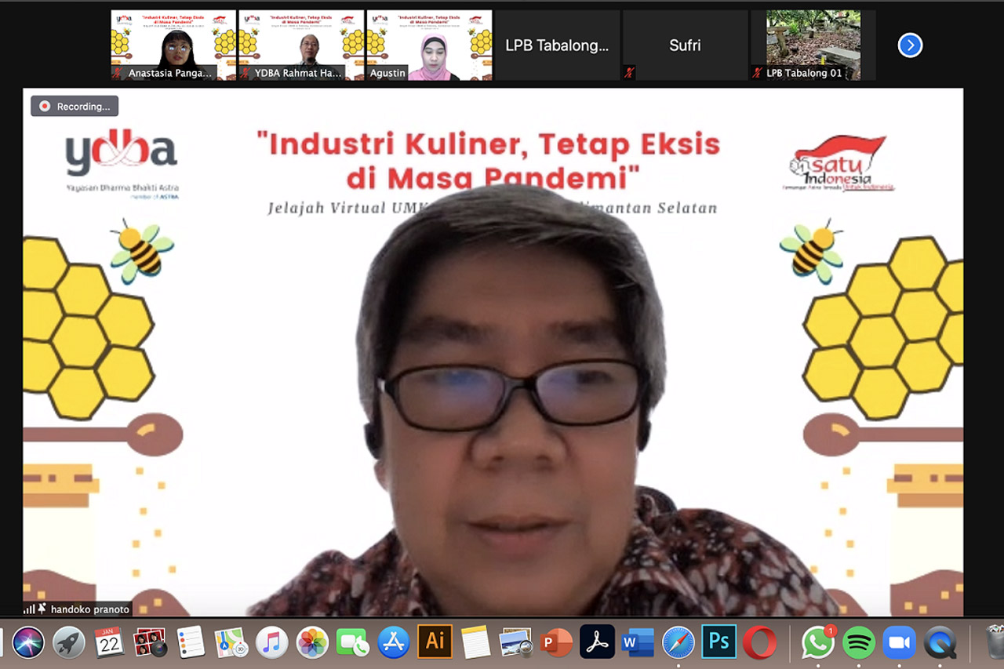Select Sufri's participant tile
This screenshot has width=1004, height=669.
coord(685,45)
